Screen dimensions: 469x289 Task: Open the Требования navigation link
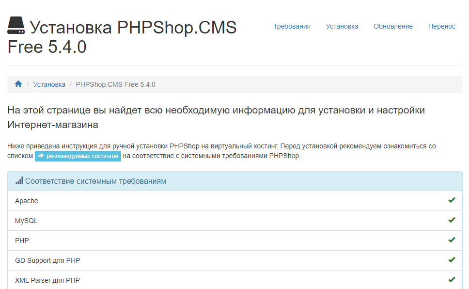[292, 26]
